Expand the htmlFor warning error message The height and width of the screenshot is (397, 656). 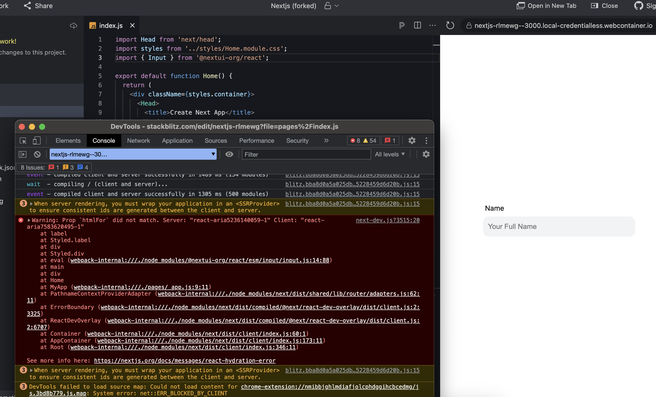[29, 220]
